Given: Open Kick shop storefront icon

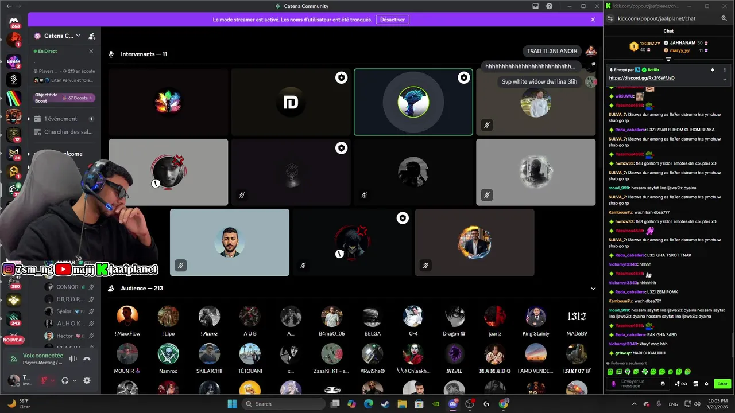Looking at the screenshot, I should (695, 384).
